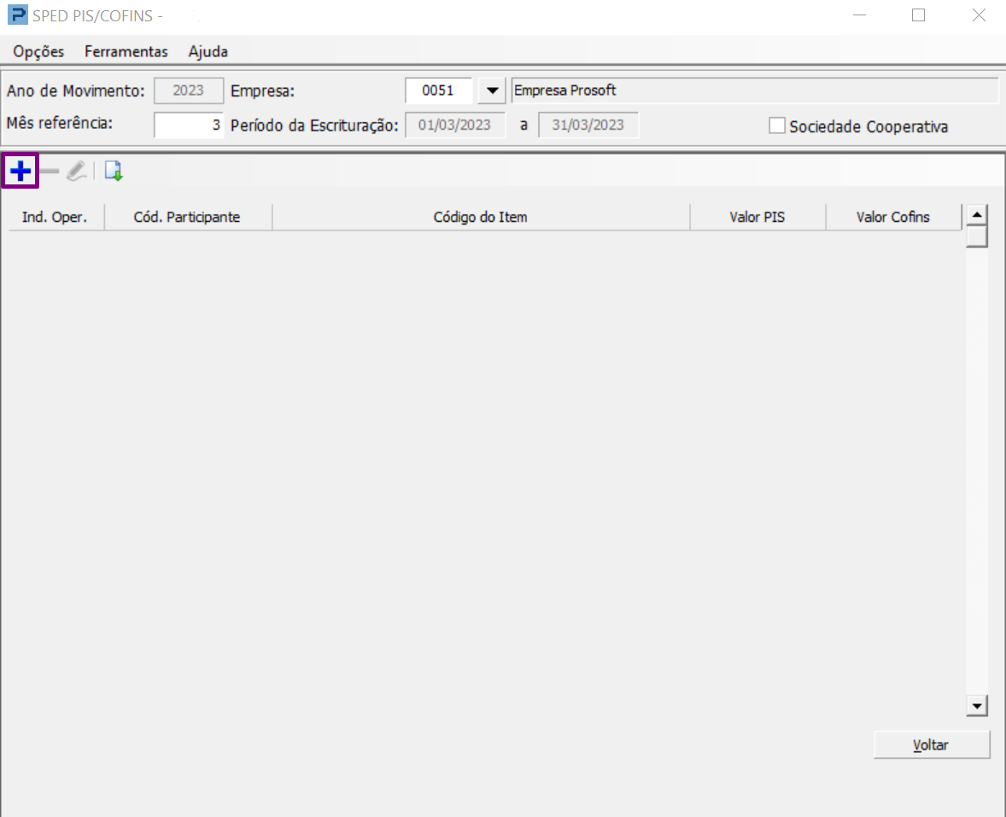The width and height of the screenshot is (1006, 817).
Task: Click the scrollbar down arrow
Action: point(976,706)
